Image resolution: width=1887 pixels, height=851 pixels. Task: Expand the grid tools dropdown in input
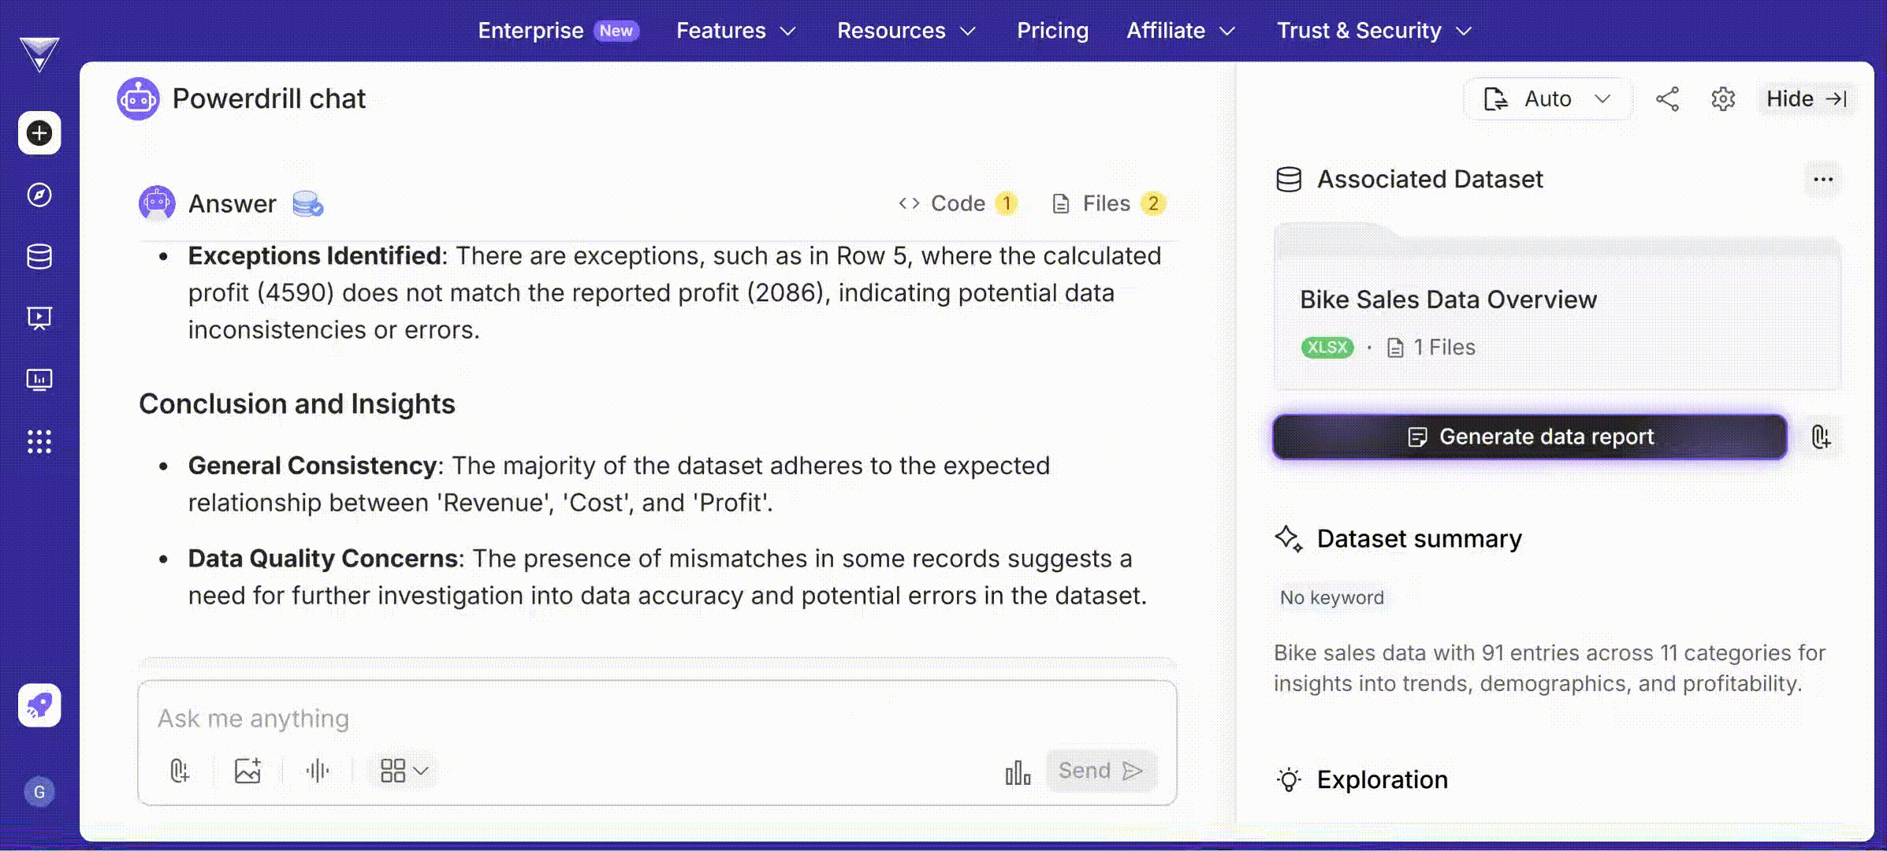coord(404,771)
